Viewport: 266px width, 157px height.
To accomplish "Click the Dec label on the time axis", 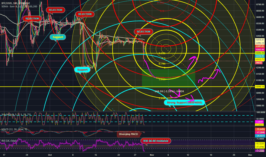I will tap(250, 155).
